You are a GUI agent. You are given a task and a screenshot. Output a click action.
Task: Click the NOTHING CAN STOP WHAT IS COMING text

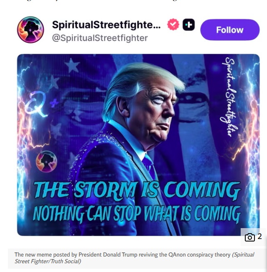[x=137, y=214]
